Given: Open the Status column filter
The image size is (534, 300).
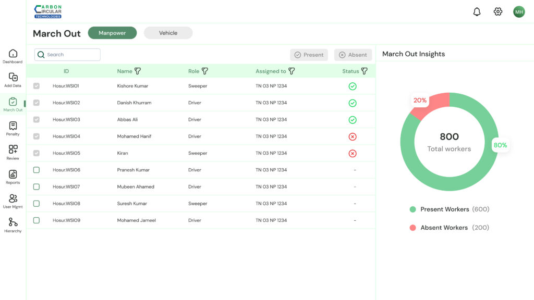Looking at the screenshot, I should pos(364,71).
